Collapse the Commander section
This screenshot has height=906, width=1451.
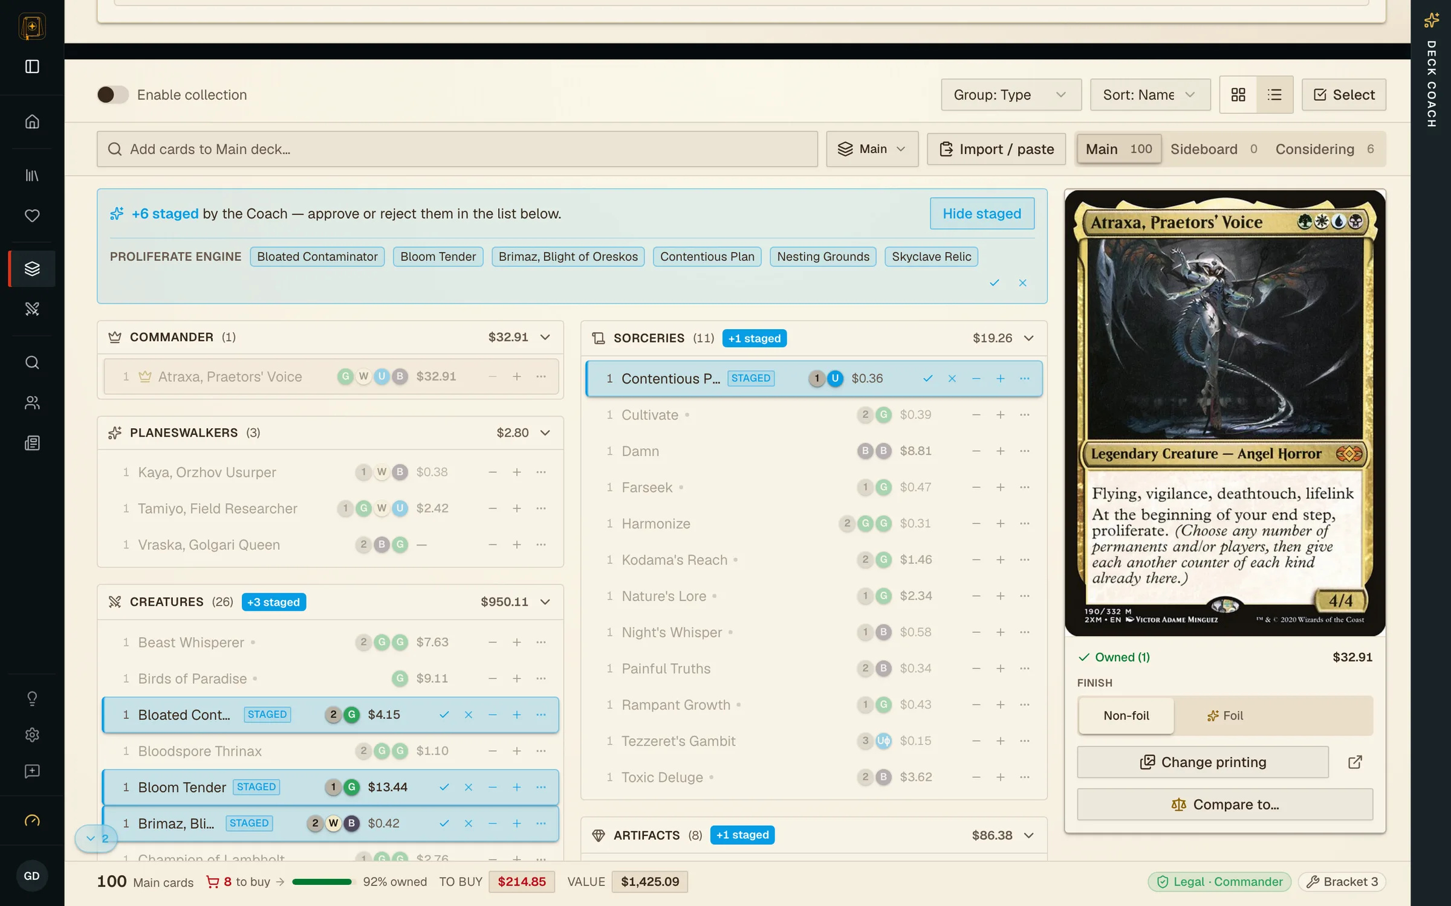point(545,337)
